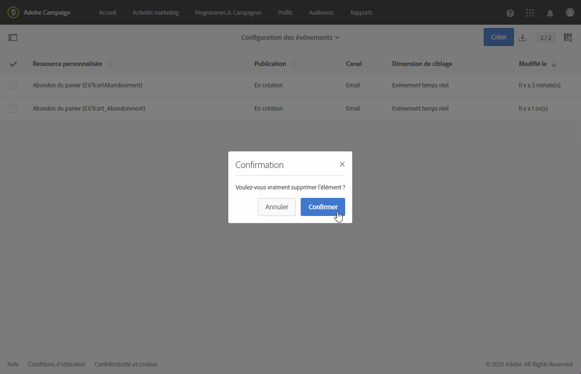Click Dimension de ciblage column header
Image resolution: width=581 pixels, height=374 pixels.
(422, 64)
